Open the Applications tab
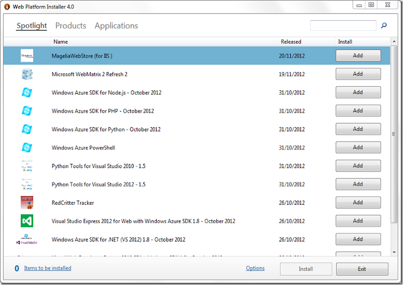 coord(116,26)
